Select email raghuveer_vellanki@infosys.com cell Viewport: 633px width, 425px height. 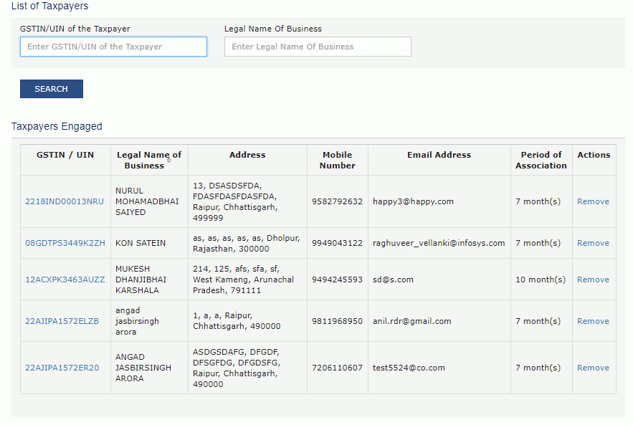pyautogui.click(x=439, y=243)
